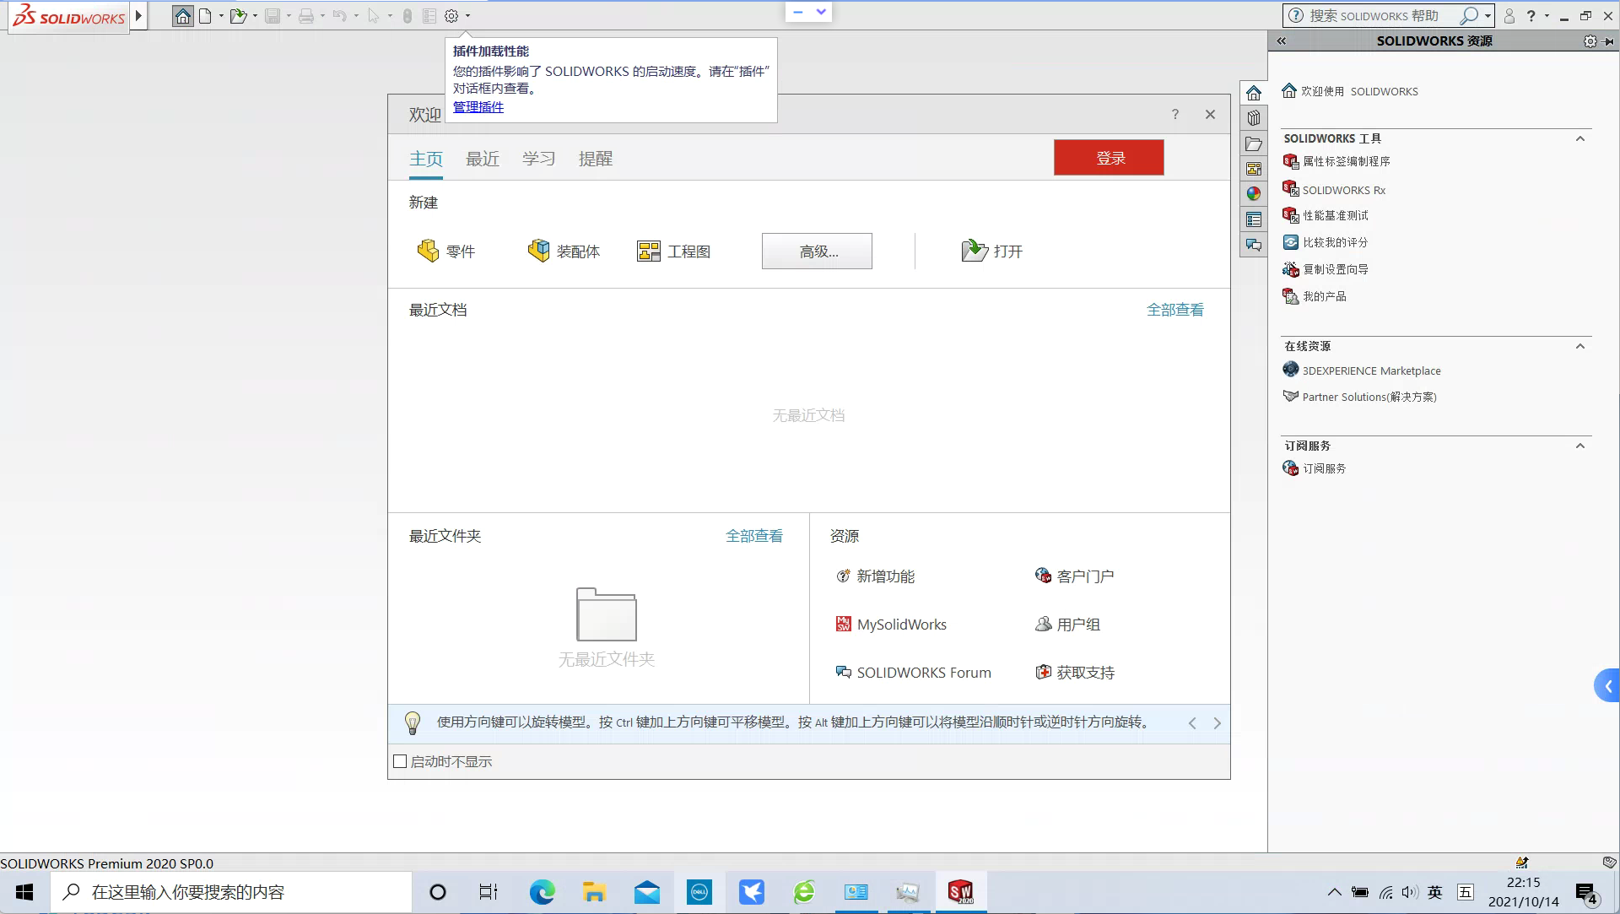Collapse the 订阅服务 section

click(1580, 446)
